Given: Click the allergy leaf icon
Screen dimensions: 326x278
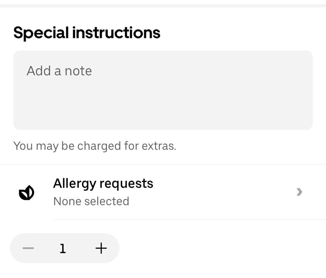Looking at the screenshot, I should click(x=26, y=192).
